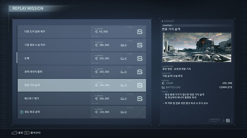247x138 pixels.
Task: Click the S rank icon for 다른 도저 일파 제거
Action: coord(140,32)
